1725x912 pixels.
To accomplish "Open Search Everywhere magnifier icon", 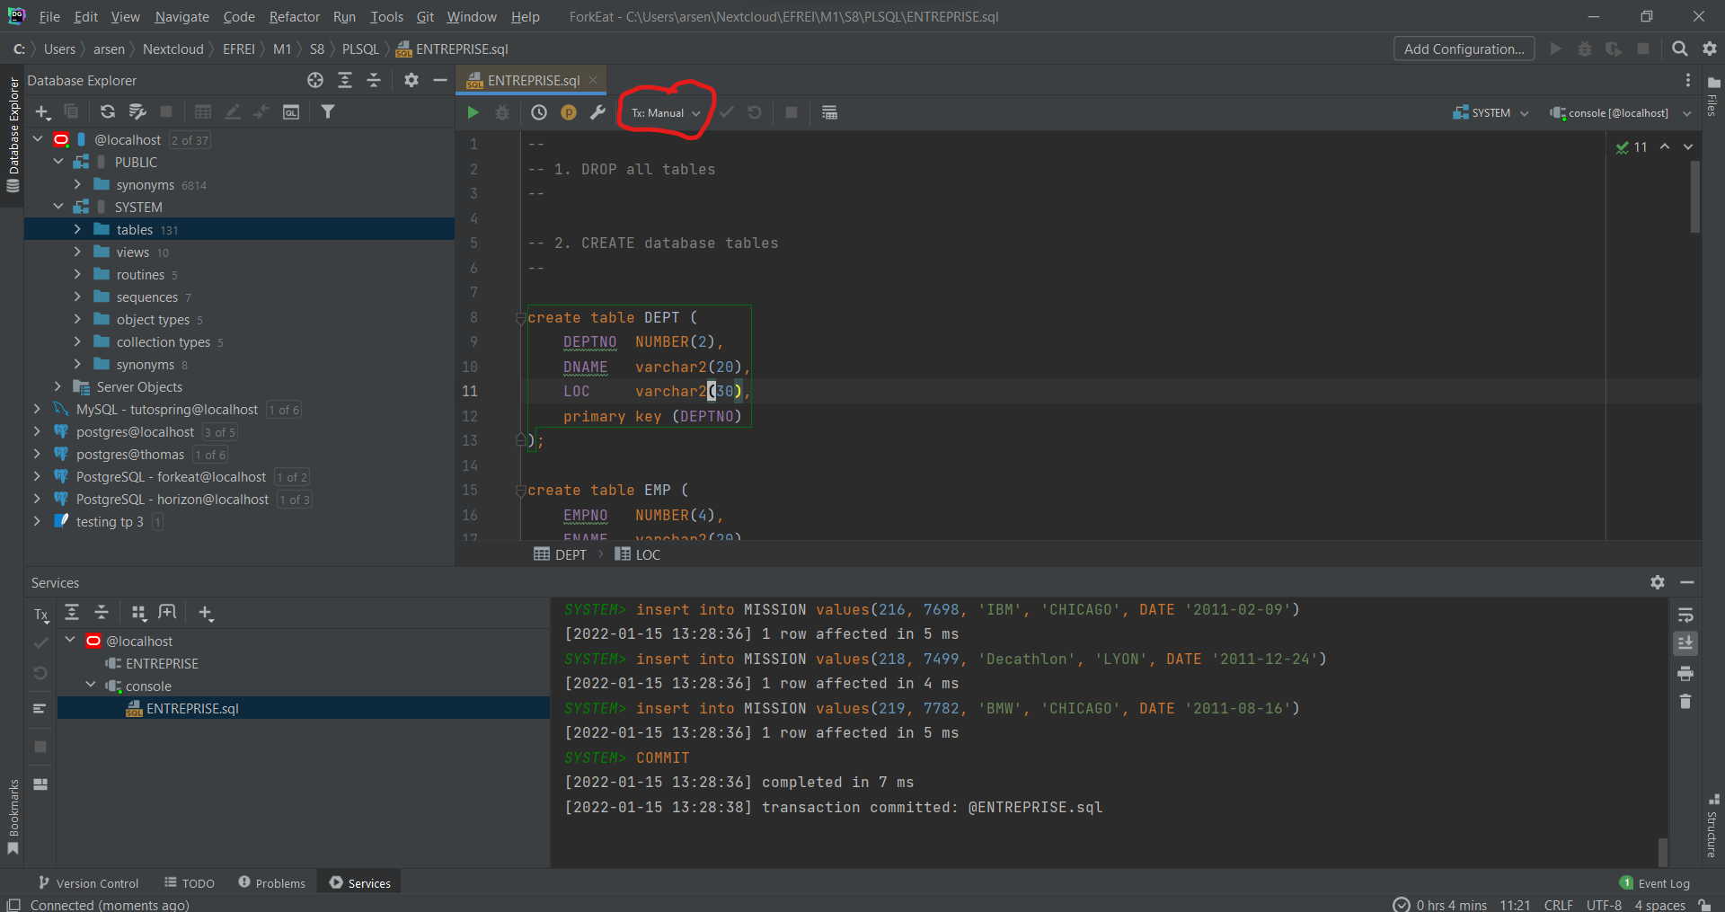I will point(1679,49).
